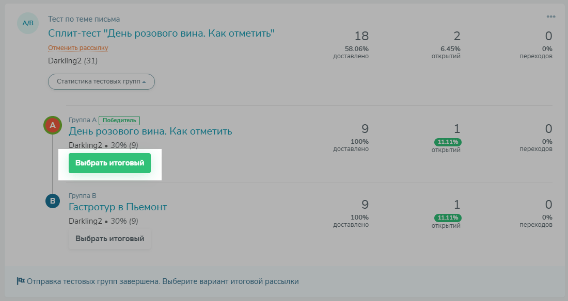Click the total delivered count 18
Screen dimensions: 568x301
[361, 36]
